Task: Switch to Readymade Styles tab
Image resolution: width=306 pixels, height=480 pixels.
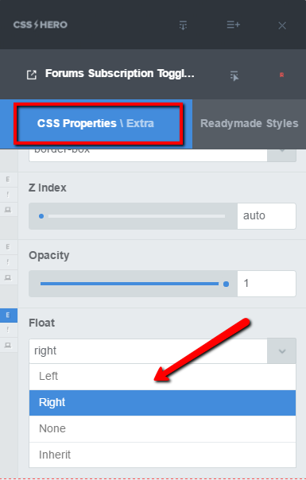Action: click(250, 124)
